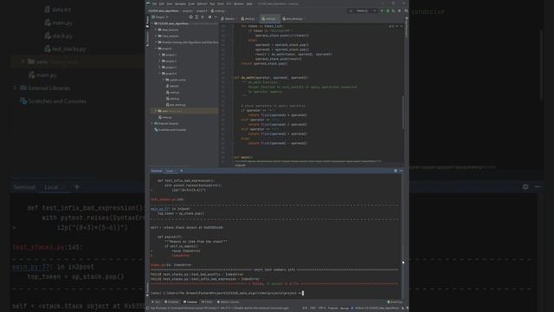Add new terminal session with plus icon
Screen dimensions: 554x312
tap(182, 171)
